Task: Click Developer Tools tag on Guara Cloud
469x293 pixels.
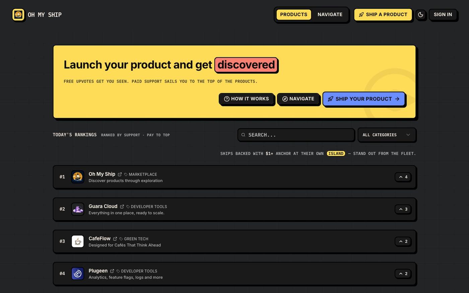Action: pyautogui.click(x=147, y=207)
